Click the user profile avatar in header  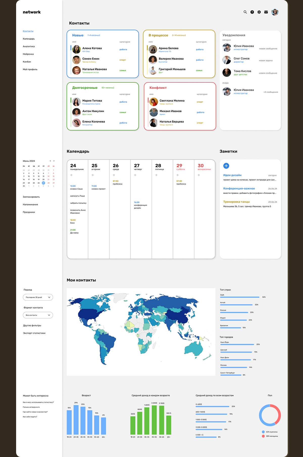coord(275,12)
